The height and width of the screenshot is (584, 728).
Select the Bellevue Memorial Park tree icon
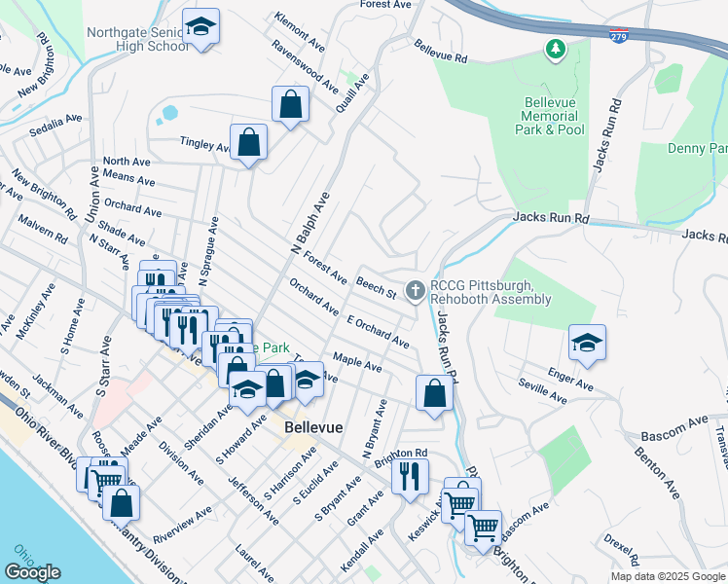(555, 48)
